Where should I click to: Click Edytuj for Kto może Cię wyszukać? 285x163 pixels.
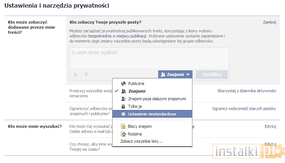pyautogui.click(x=270, y=126)
